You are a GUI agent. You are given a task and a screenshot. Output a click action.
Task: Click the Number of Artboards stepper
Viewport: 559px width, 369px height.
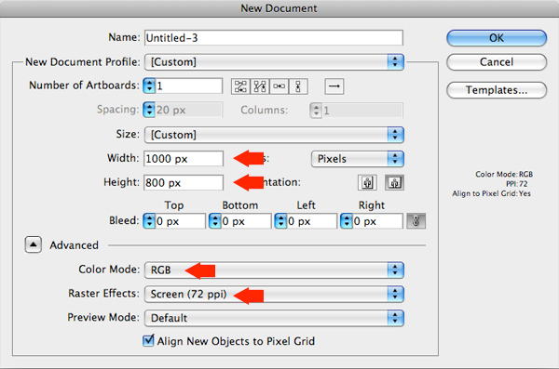(149, 86)
